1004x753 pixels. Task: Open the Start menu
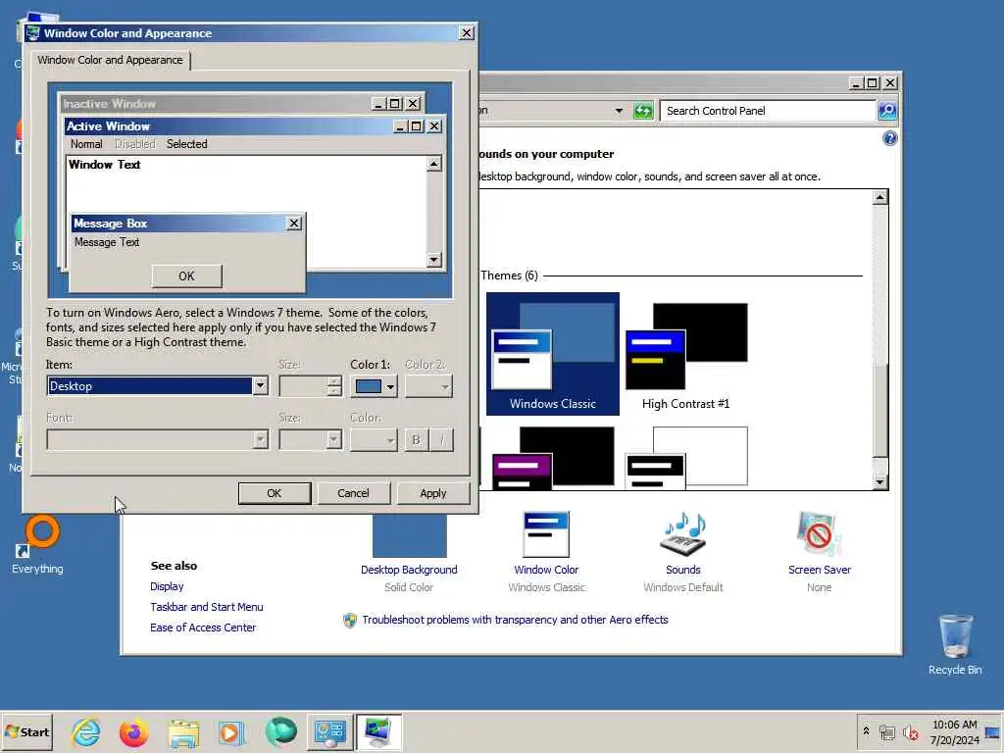pos(26,731)
